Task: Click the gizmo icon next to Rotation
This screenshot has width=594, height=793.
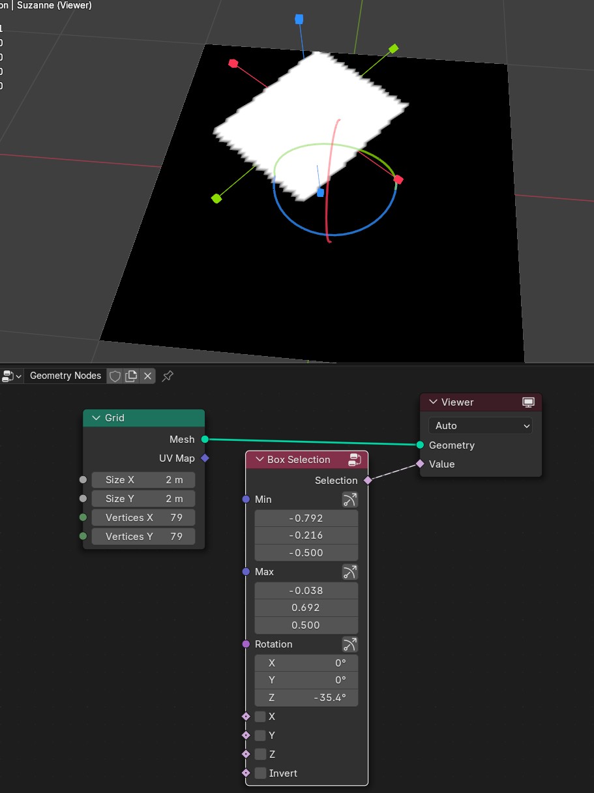Action: 350,644
